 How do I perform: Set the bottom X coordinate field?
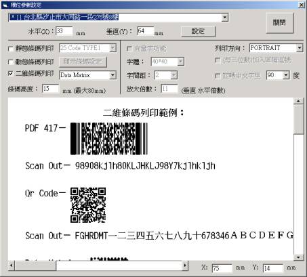click(x=222, y=268)
